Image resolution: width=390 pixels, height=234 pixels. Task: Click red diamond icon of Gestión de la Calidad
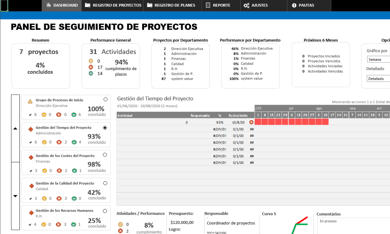click(x=31, y=186)
